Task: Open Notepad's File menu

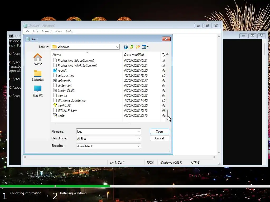Action: click(27, 31)
